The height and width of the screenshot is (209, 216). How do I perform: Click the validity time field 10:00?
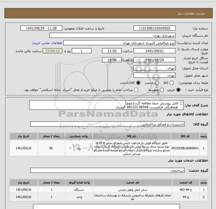click(x=112, y=60)
